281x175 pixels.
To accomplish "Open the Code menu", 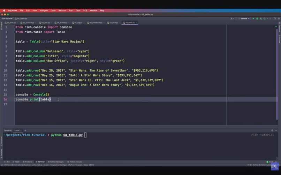I will point(53,10).
